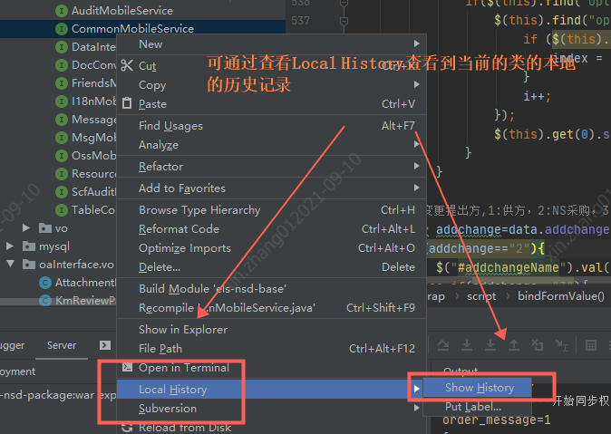611x434 pixels.
Task: Select Show in Explorer
Action: click(x=272, y=330)
